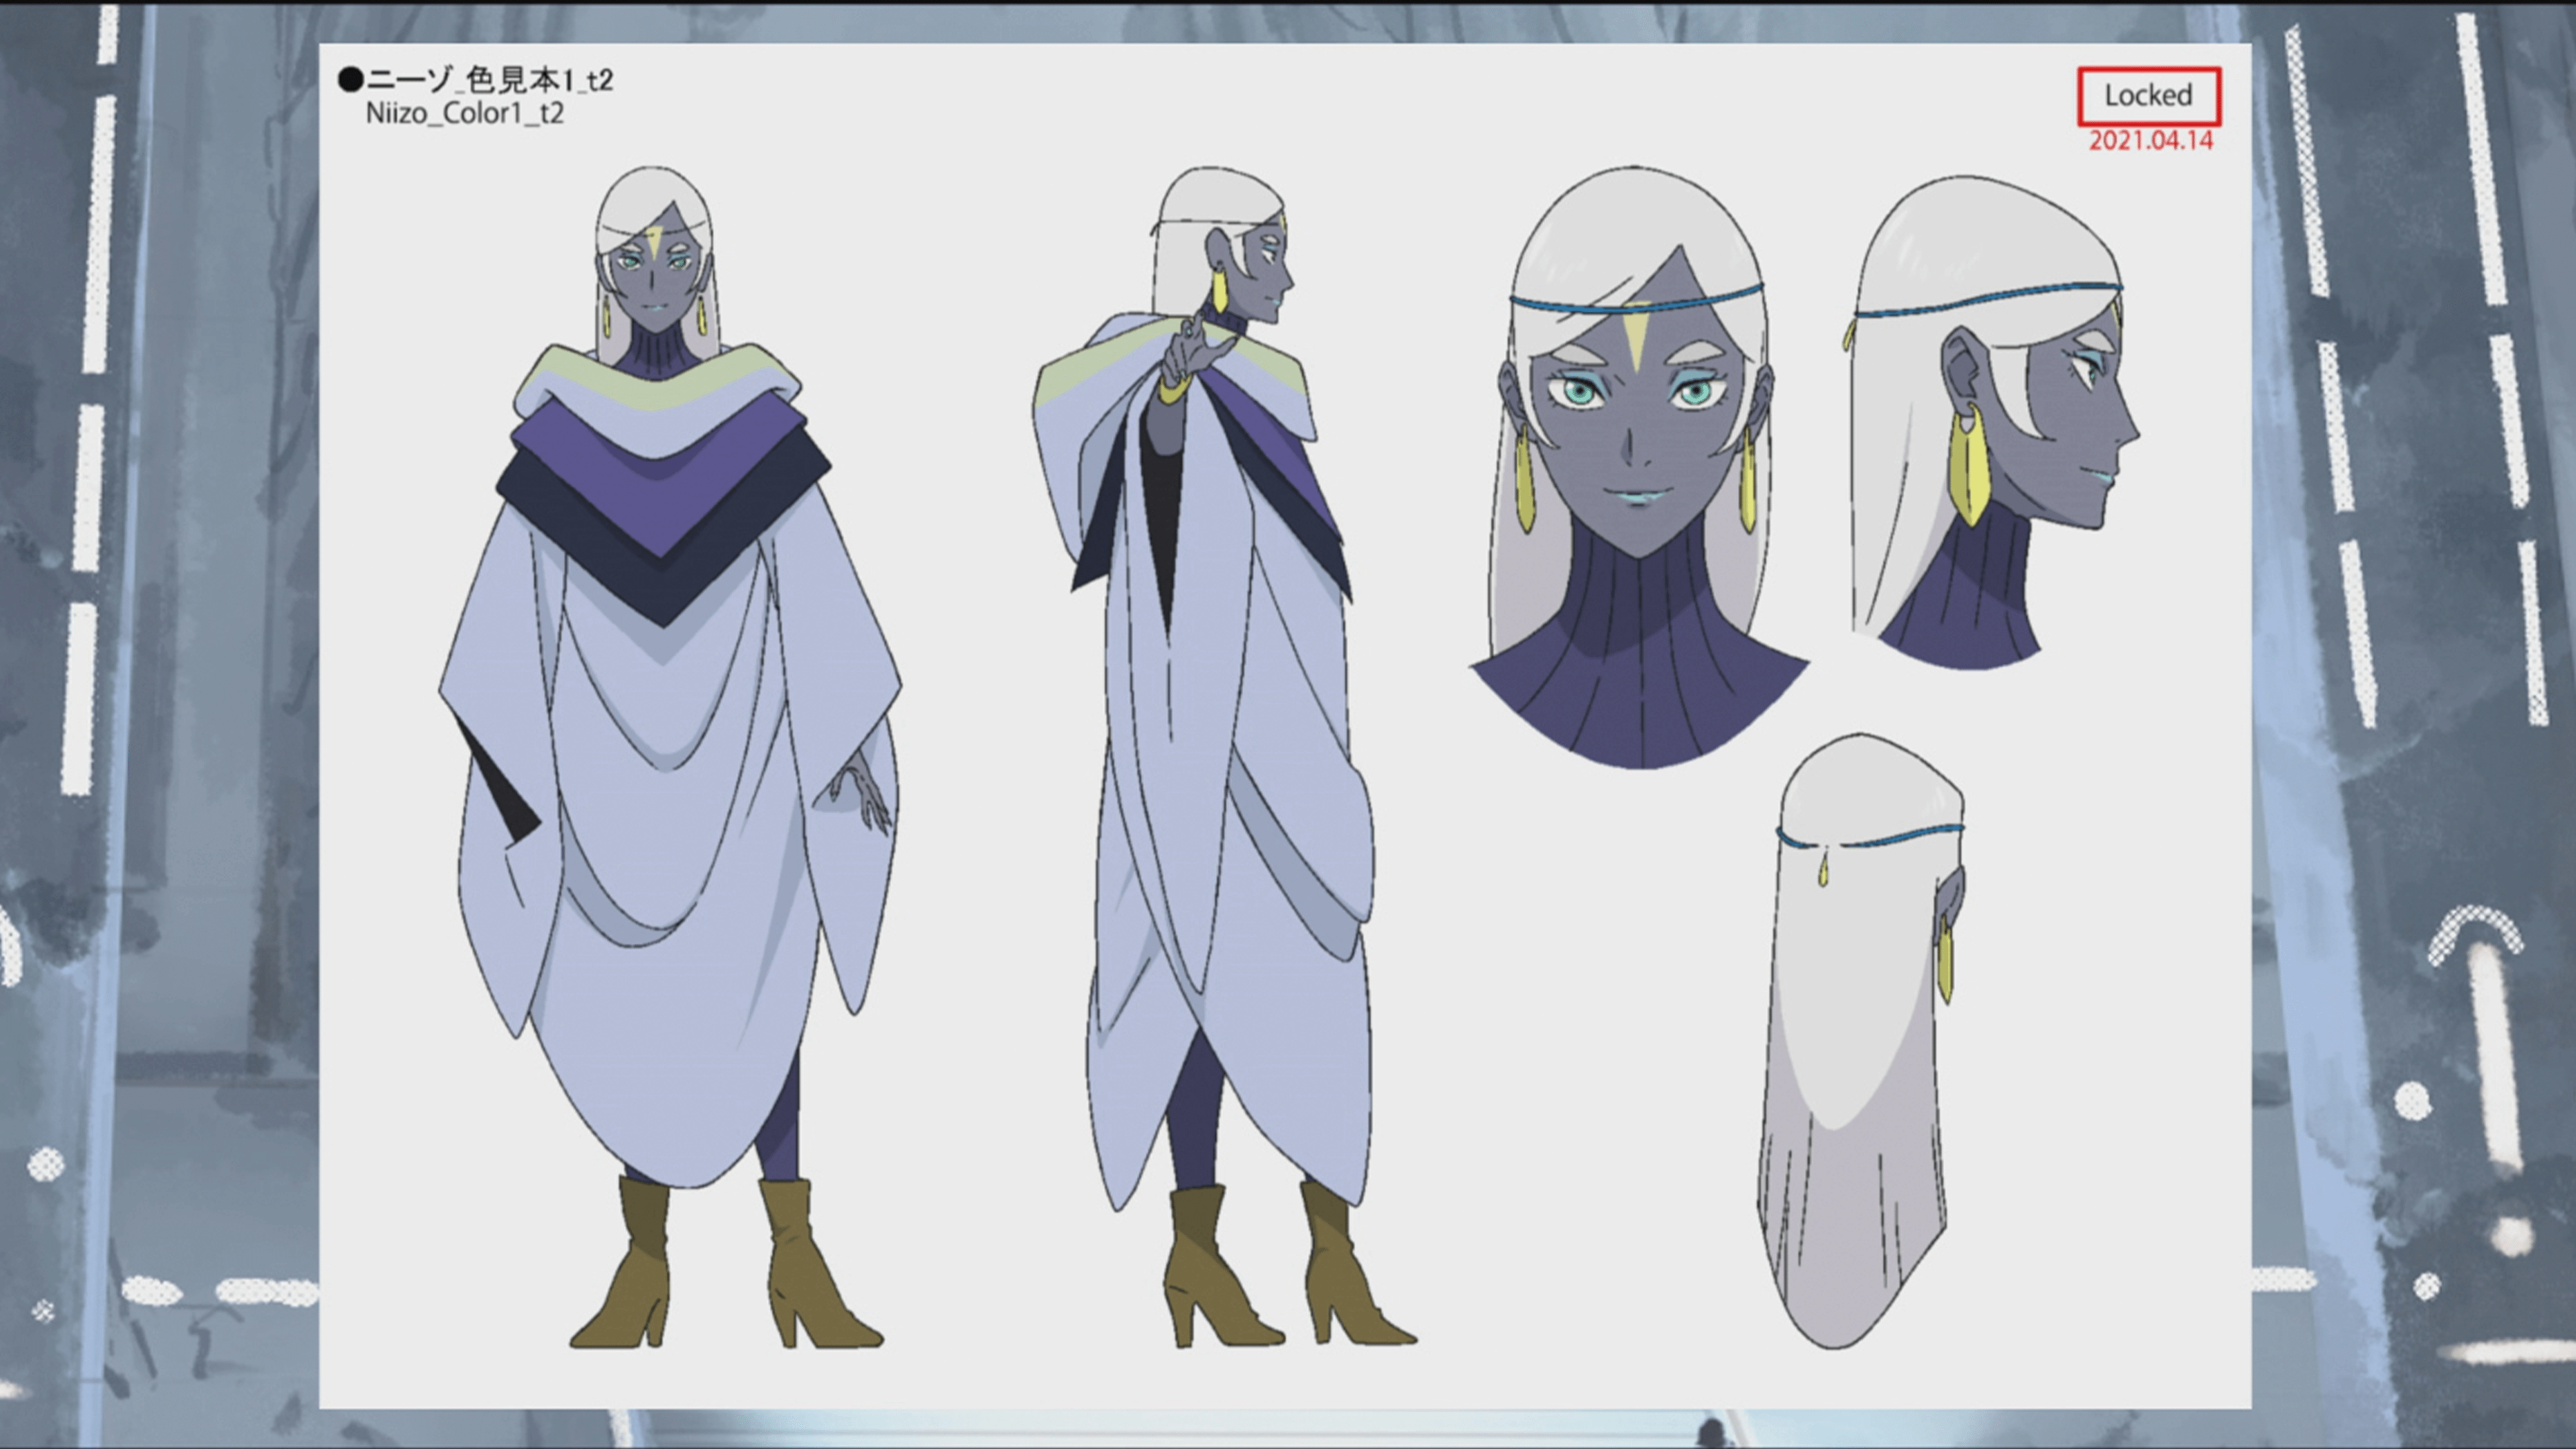
Task: Click the Niizo_Color1_t2 title text
Action: [x=464, y=113]
